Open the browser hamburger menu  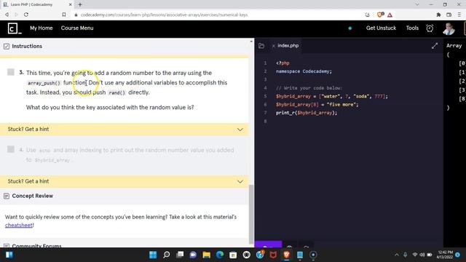pos(459,15)
